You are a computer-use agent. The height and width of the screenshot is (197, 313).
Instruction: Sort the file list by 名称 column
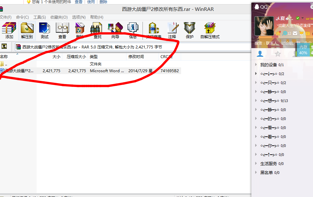[18, 57]
